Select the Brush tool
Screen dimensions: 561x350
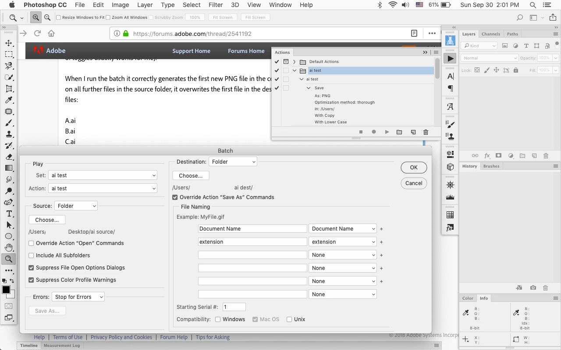pyautogui.click(x=9, y=122)
